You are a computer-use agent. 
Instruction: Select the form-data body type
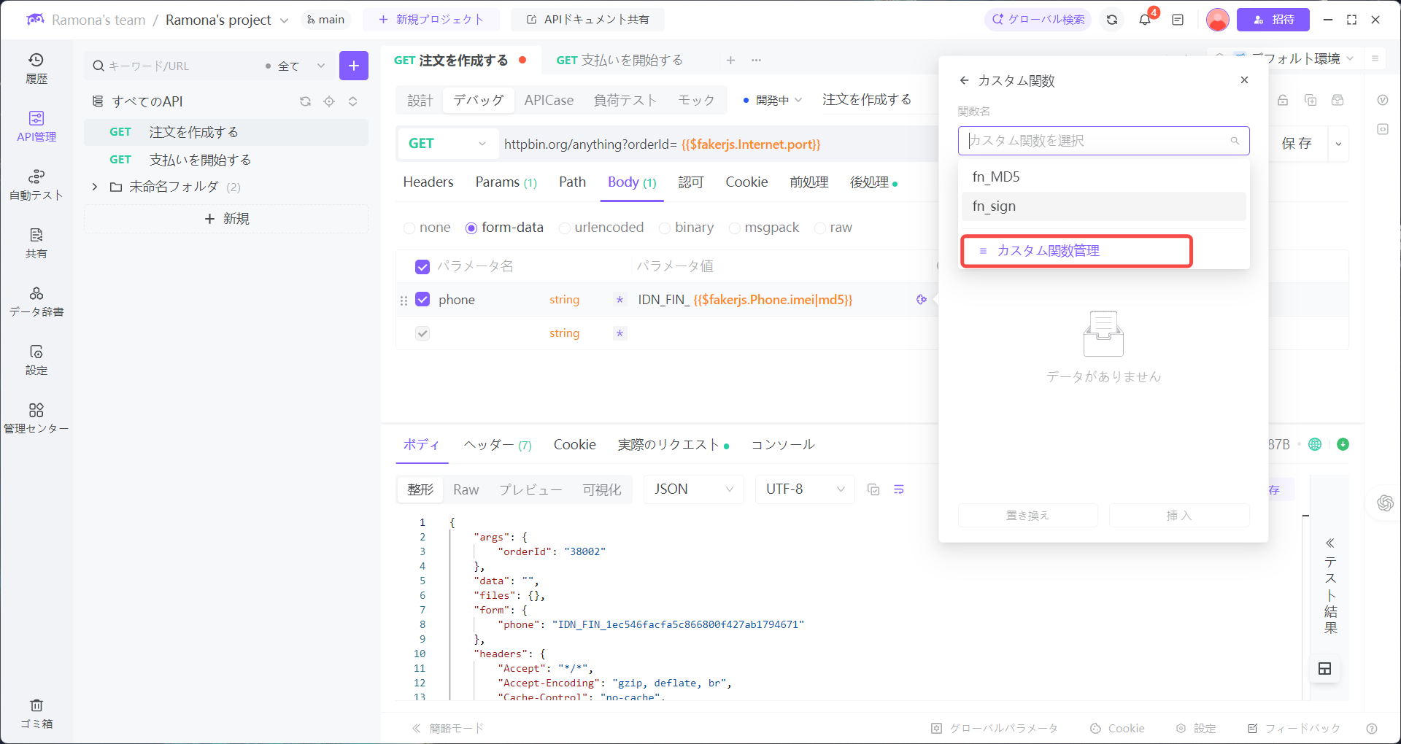pyautogui.click(x=471, y=228)
